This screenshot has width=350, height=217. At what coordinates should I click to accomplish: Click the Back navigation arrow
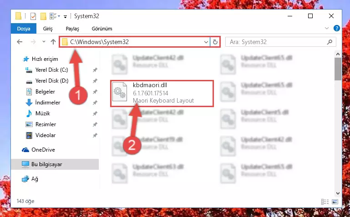(x=20, y=42)
